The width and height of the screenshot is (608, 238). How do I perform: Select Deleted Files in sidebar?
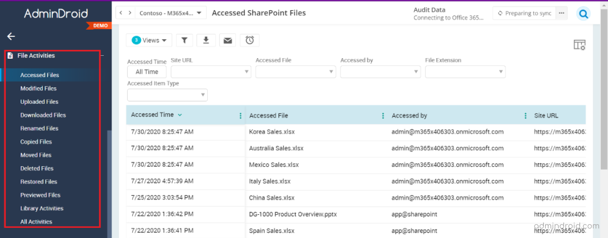37,168
